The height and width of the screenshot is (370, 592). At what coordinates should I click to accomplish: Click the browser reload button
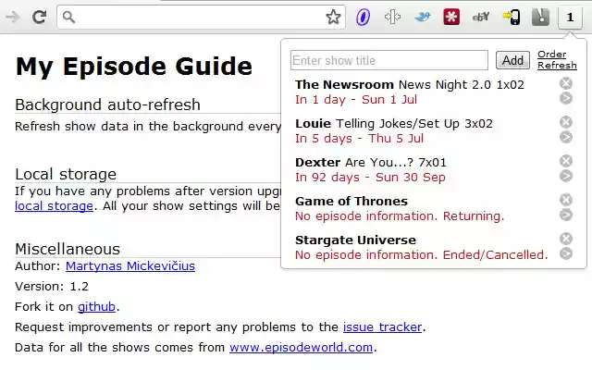coord(39,17)
